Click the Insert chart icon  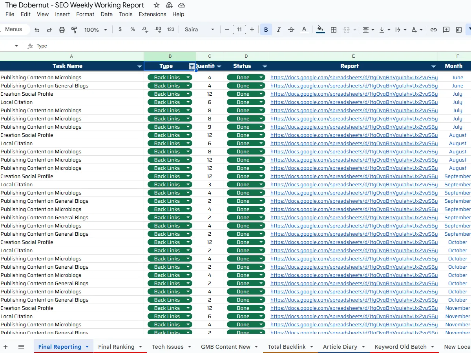pyautogui.click(x=458, y=30)
